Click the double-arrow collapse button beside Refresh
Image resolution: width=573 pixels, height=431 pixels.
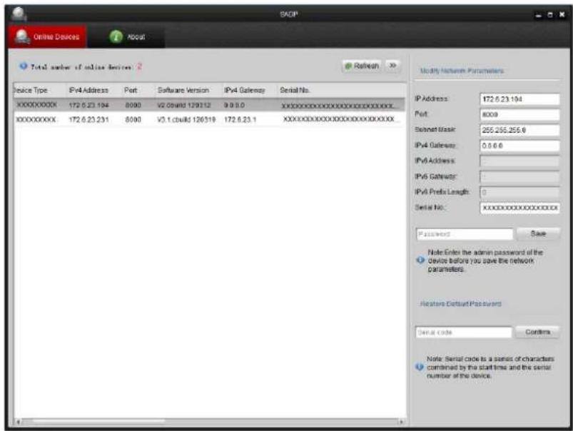tap(392, 66)
